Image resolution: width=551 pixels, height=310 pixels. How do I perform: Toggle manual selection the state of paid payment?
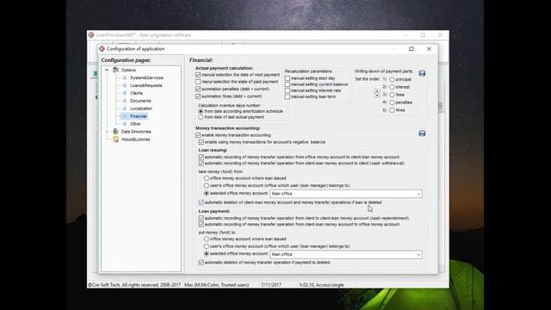click(x=198, y=82)
